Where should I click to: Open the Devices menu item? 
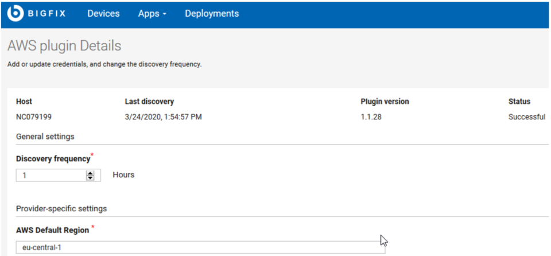(x=103, y=14)
